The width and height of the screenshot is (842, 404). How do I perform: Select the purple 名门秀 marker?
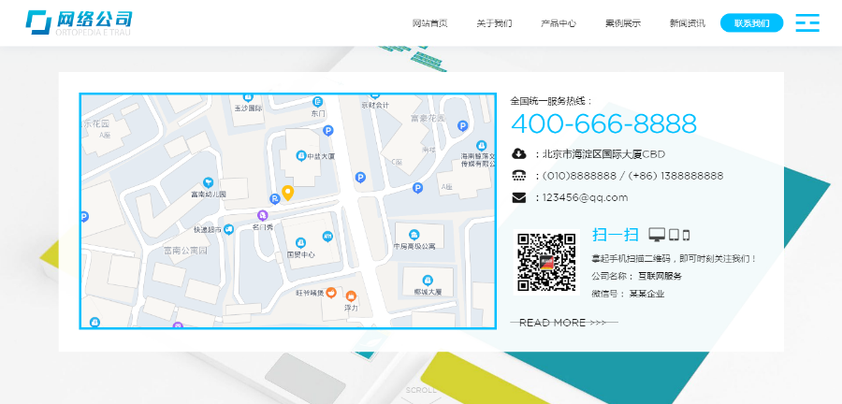click(x=262, y=215)
